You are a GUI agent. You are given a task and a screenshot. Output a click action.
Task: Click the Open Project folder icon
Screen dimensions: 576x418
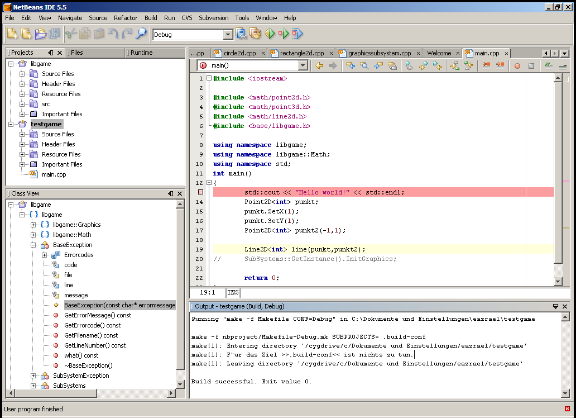click(x=41, y=34)
